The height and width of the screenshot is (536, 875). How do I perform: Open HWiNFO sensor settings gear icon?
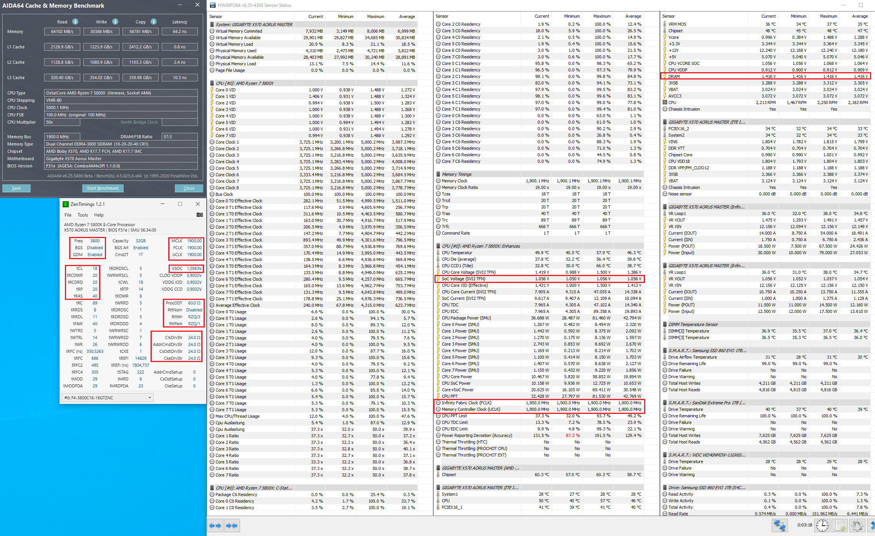click(x=857, y=525)
